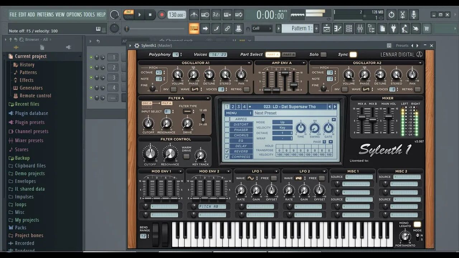The image size is (459, 258).
Task: Toggle the Solo button in Sylenth1
Action: [x=323, y=54]
